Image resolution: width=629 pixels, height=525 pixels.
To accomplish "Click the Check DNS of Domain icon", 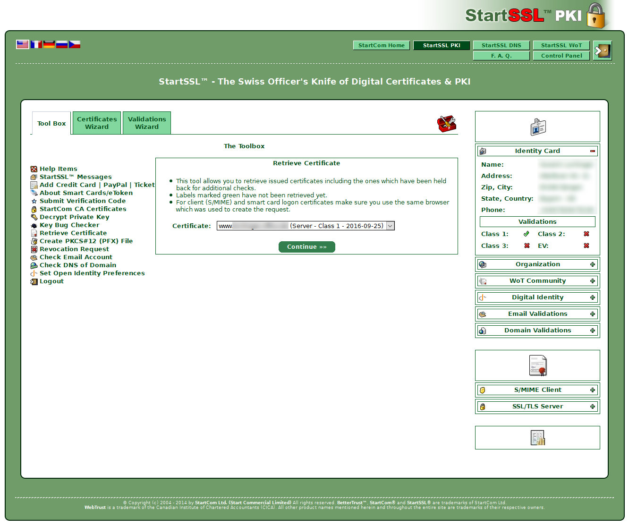I will click(x=34, y=265).
